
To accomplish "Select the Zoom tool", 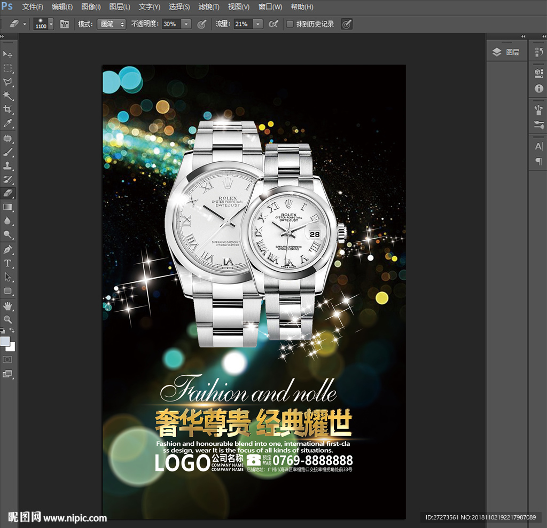I will click(x=7, y=319).
